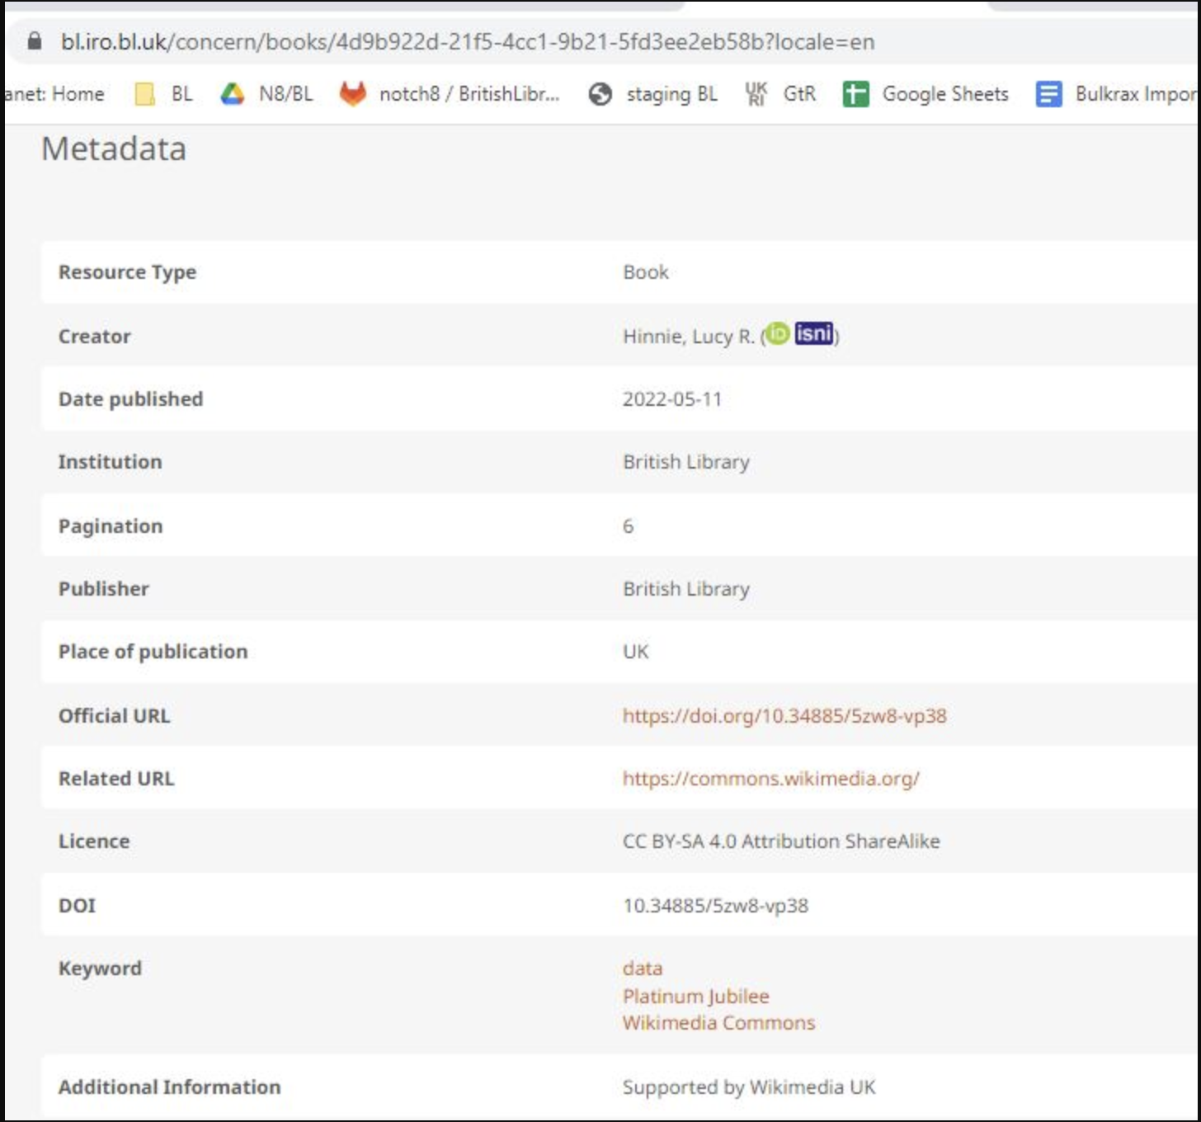The image size is (1201, 1122).
Task: Click 'Supported by Wikimedia UK' text
Action: (749, 1087)
